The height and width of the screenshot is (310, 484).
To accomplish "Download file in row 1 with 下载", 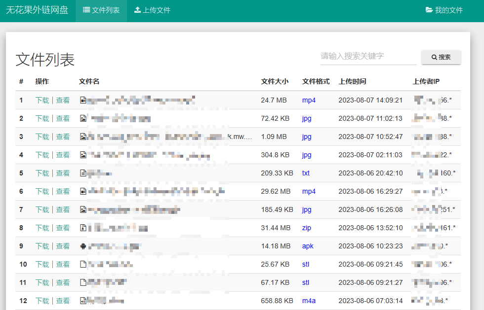I will tap(42, 100).
